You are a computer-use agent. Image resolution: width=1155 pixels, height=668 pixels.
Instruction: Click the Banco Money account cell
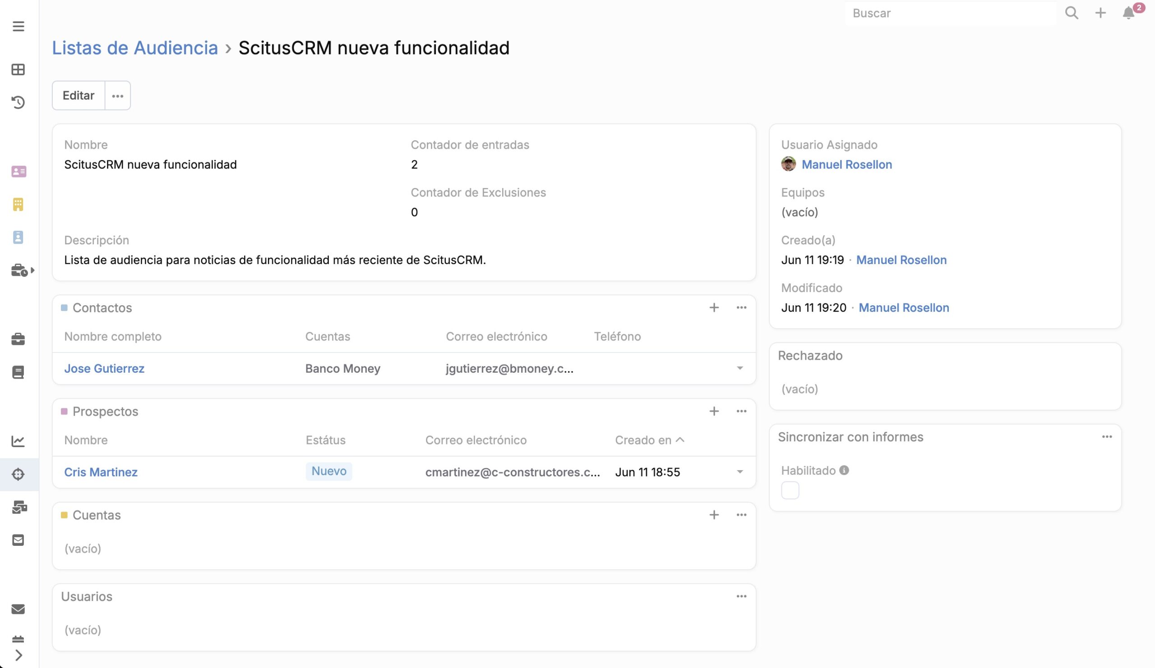coord(342,369)
